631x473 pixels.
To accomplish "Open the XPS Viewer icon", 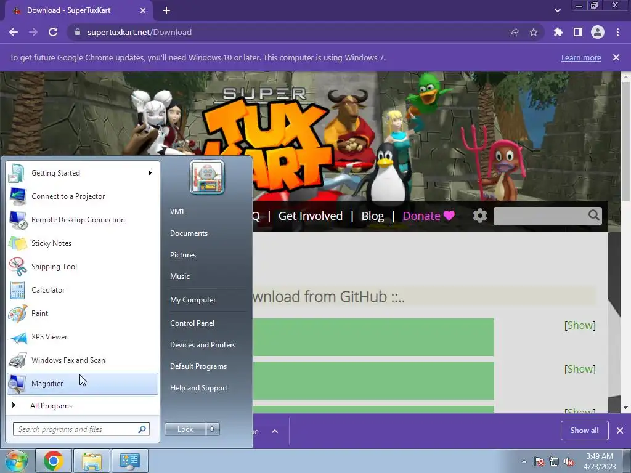I will click(x=17, y=337).
